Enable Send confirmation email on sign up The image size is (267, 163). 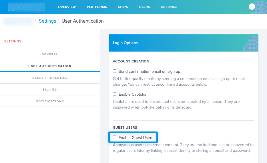[115, 71]
